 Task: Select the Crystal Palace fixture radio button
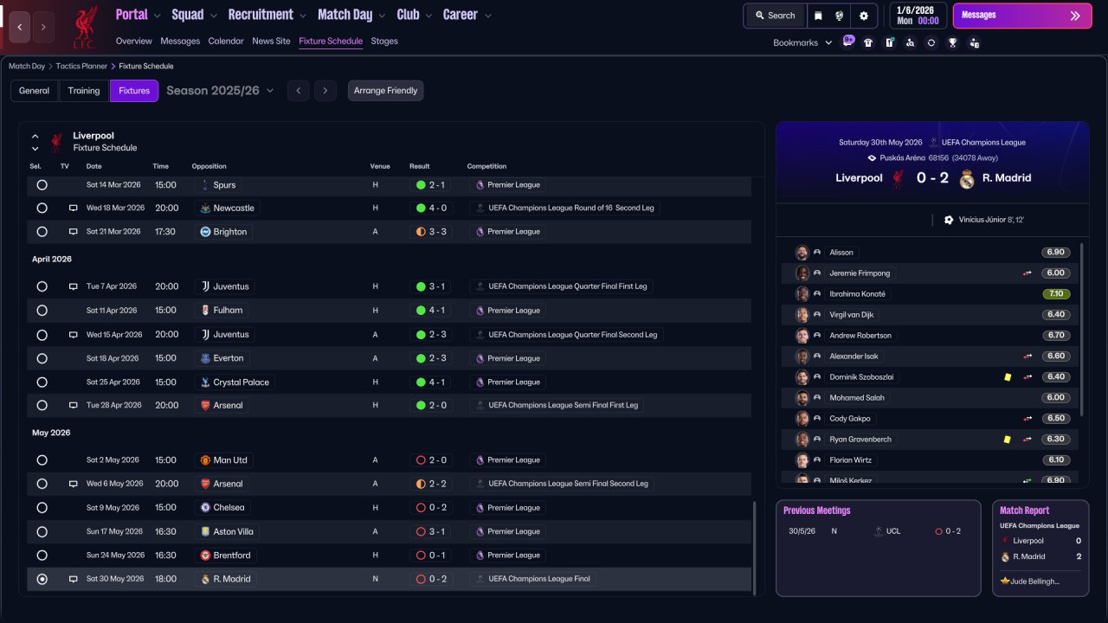click(x=42, y=382)
